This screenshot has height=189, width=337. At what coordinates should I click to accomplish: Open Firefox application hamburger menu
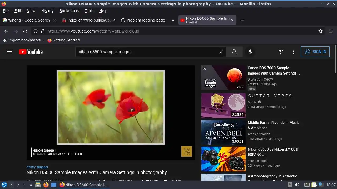click(331, 31)
